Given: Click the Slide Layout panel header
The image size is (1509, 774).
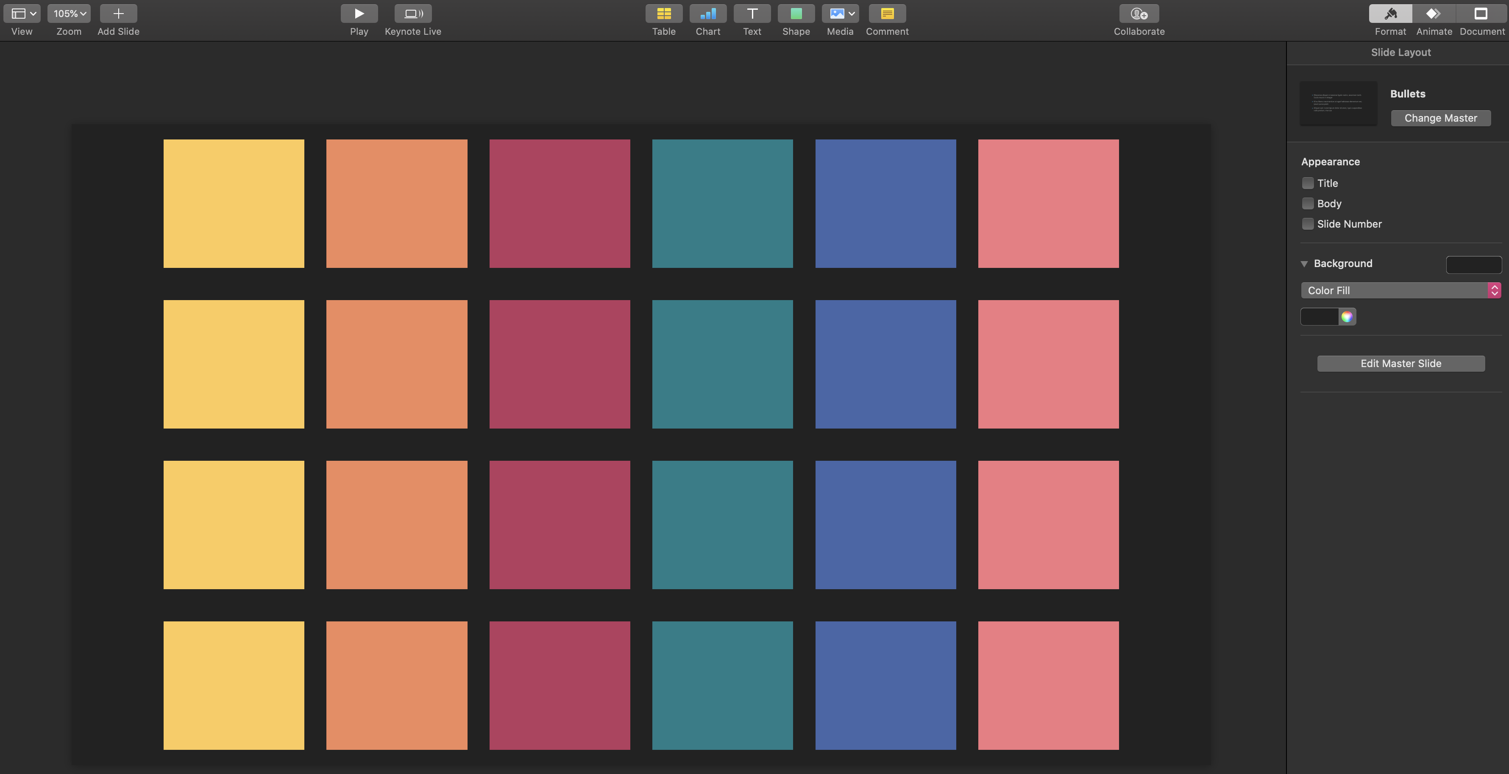Looking at the screenshot, I should [x=1400, y=52].
